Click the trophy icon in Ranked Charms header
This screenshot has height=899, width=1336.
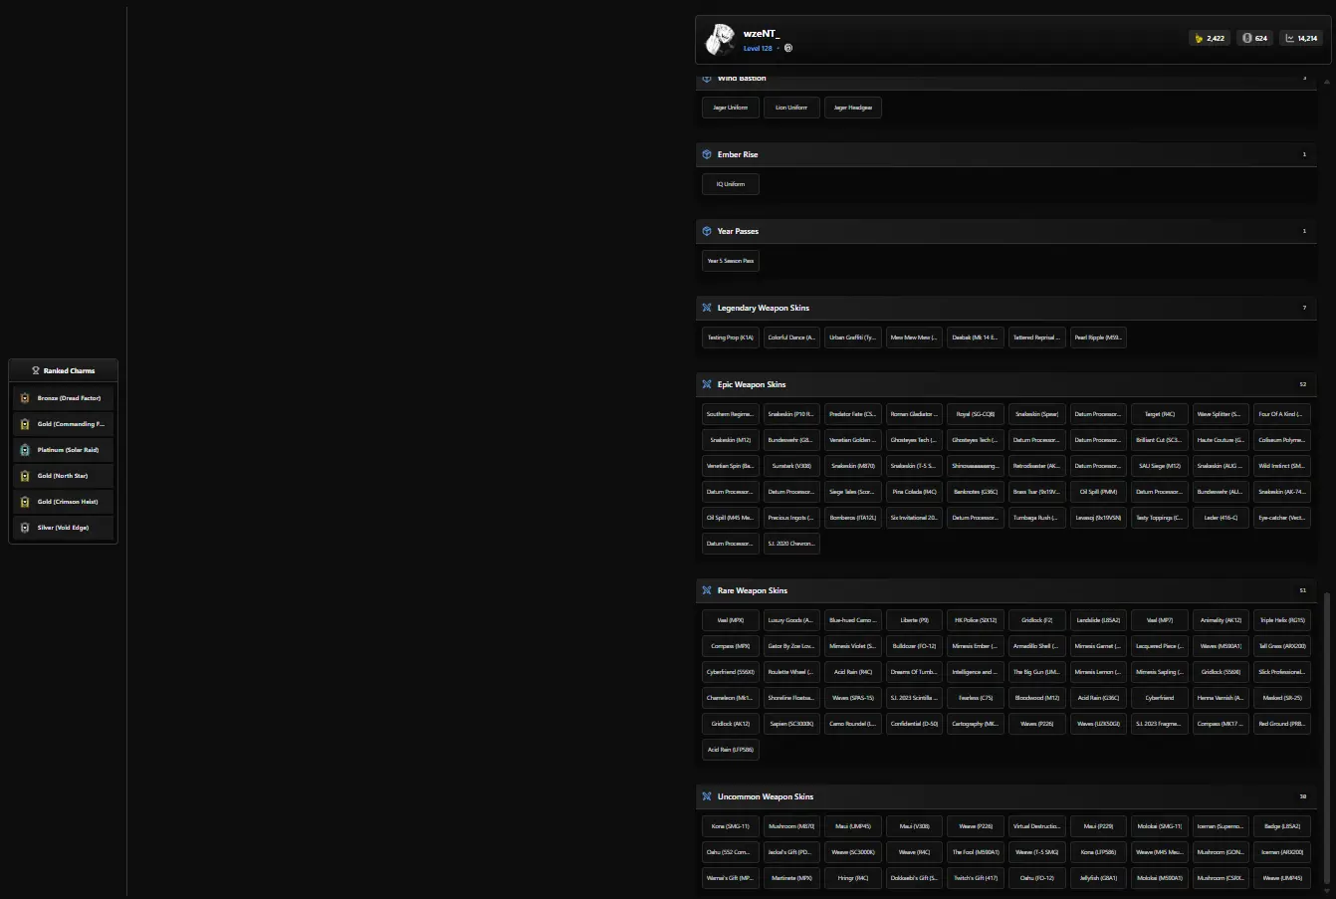coord(36,370)
